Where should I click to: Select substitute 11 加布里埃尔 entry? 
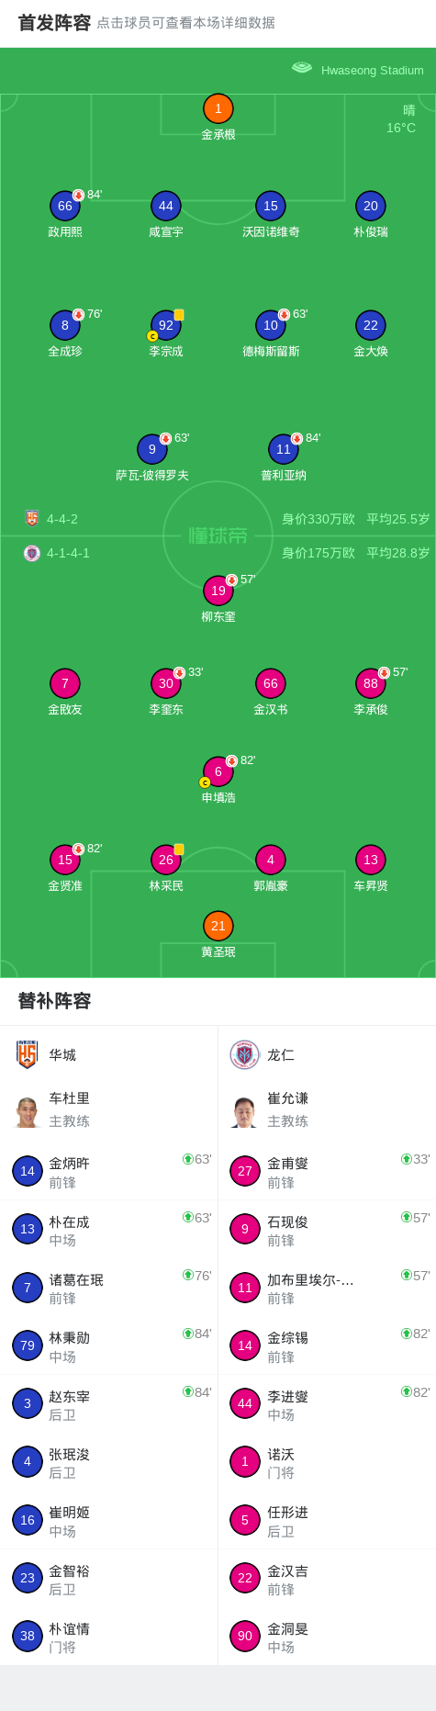coord(327,1288)
